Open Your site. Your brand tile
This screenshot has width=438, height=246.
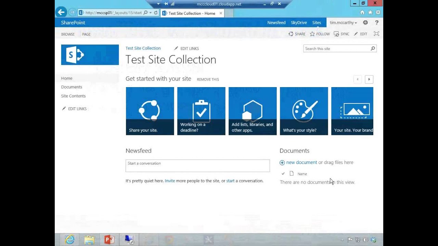[352, 111]
